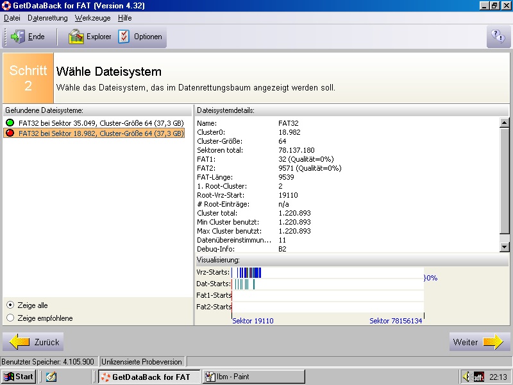Screen dimensions: 513x385
Task: Click the Name value FAT32
Action: point(289,123)
